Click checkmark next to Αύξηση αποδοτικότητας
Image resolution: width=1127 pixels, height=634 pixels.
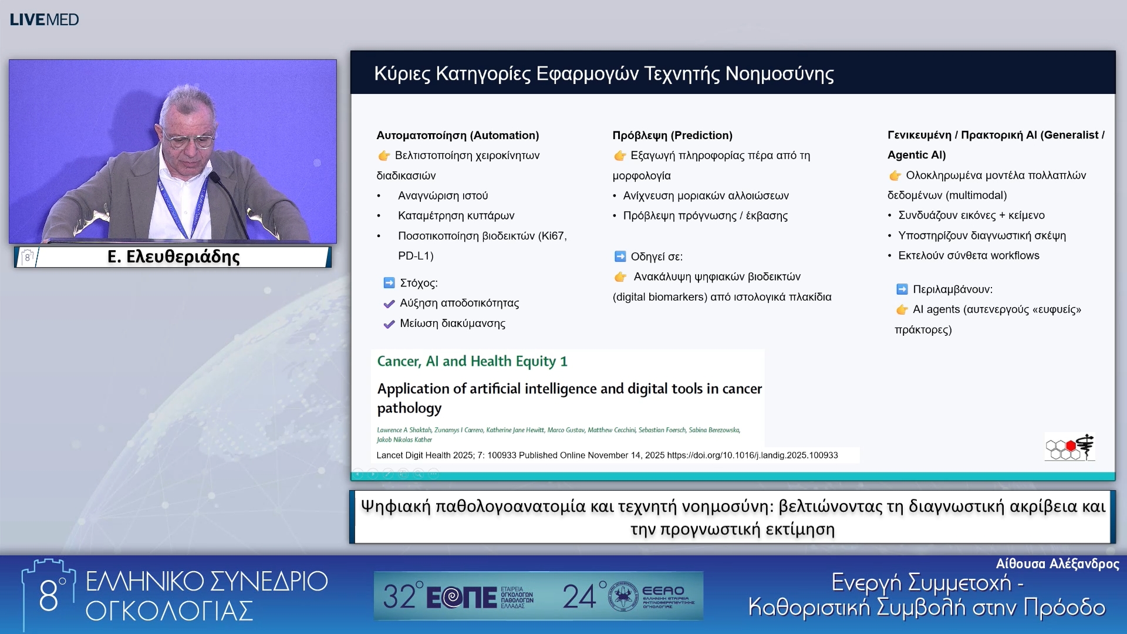tap(389, 303)
